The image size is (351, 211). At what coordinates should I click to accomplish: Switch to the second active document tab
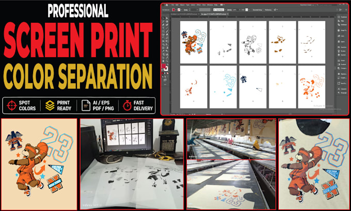(215, 14)
